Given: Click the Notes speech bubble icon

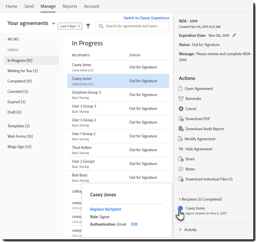Looking at the screenshot, I should [181, 169].
